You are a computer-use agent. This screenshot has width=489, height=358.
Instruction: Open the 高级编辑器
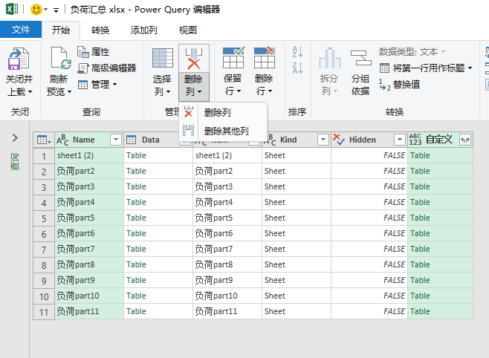pos(107,68)
